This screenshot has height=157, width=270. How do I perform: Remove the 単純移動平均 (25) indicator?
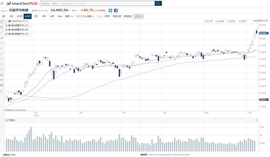click(x=7, y=30)
